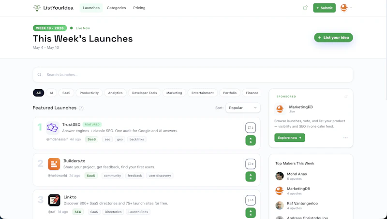The width and height of the screenshot is (387, 219).
Task: Open the Sort Popular dropdown
Action: [x=243, y=108]
